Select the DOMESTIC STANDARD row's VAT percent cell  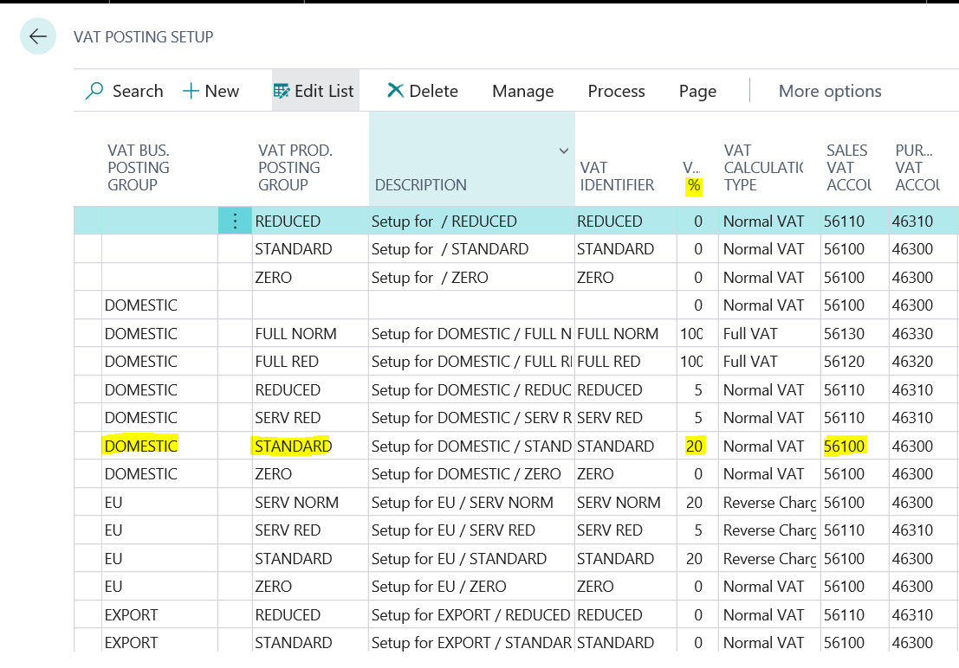[694, 446]
